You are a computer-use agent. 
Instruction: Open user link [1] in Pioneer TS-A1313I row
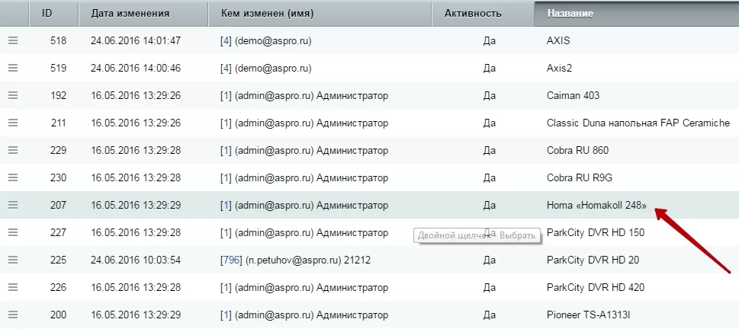226,315
